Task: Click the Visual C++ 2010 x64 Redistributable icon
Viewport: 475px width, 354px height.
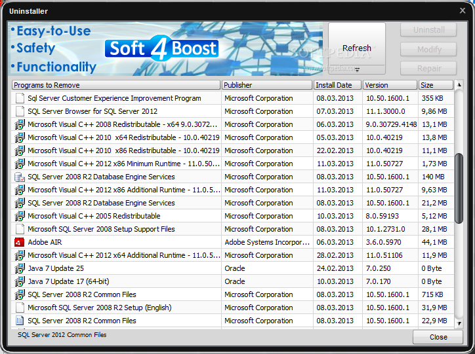Action: tap(20, 137)
